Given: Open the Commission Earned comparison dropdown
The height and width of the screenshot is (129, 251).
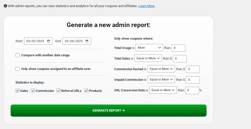Looking at the screenshot, I should [161, 69].
